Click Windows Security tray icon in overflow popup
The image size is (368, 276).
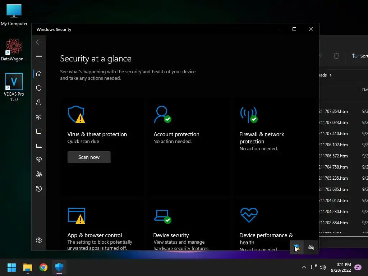coord(297,247)
